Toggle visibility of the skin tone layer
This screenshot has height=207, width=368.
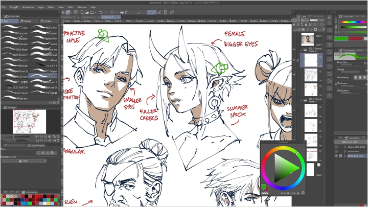pos(294,89)
